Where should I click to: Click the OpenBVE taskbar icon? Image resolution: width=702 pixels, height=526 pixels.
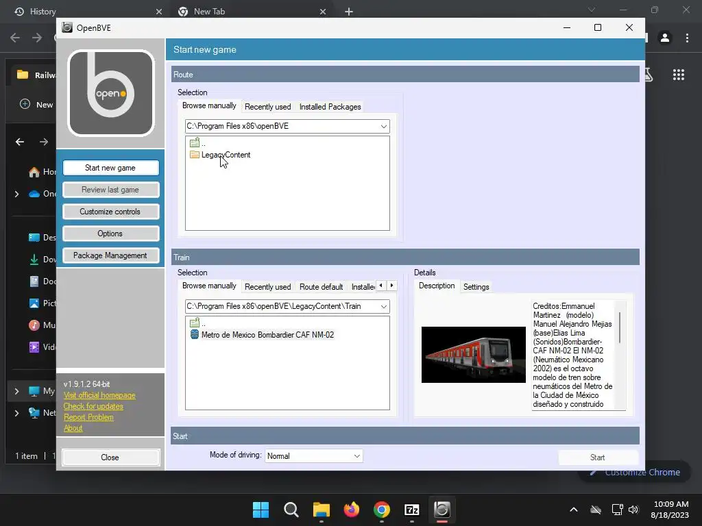coord(442,510)
